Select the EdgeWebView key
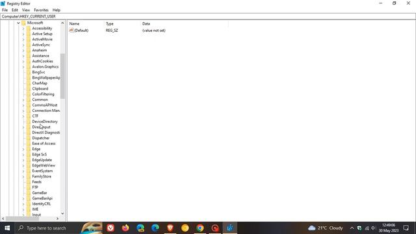This screenshot has width=416, height=234. (44, 166)
